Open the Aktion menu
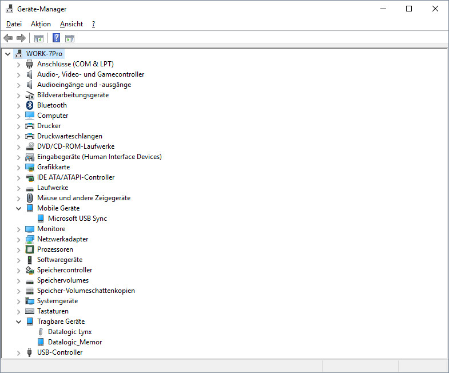This screenshot has width=449, height=373. pos(41,24)
